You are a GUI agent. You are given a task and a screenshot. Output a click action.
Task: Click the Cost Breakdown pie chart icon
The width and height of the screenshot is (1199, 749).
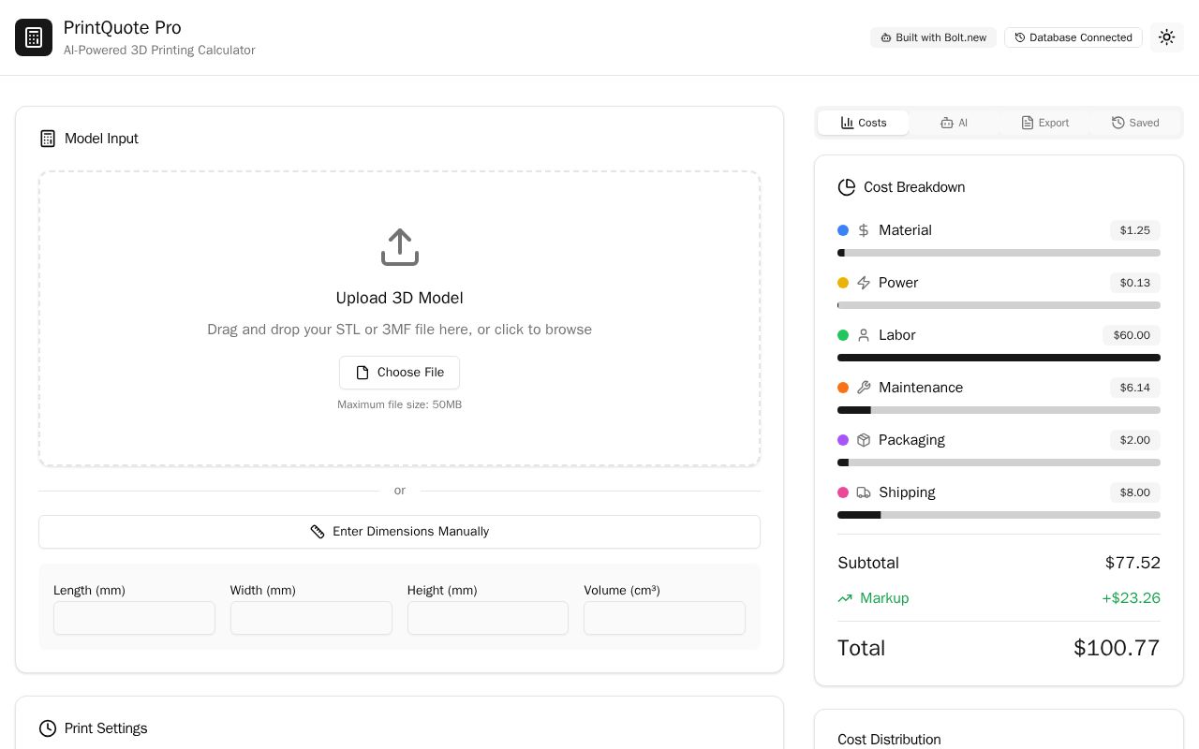tap(847, 187)
